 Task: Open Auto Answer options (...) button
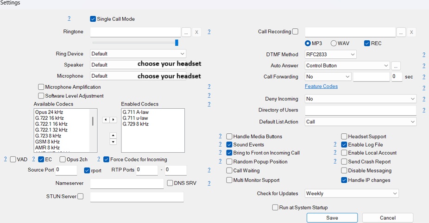pyautogui.click(x=396, y=66)
